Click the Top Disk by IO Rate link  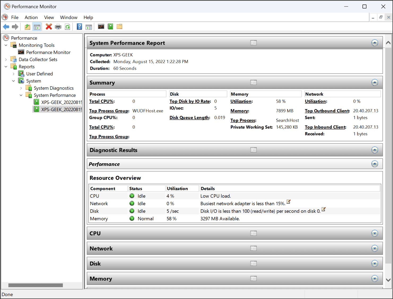pos(190,101)
